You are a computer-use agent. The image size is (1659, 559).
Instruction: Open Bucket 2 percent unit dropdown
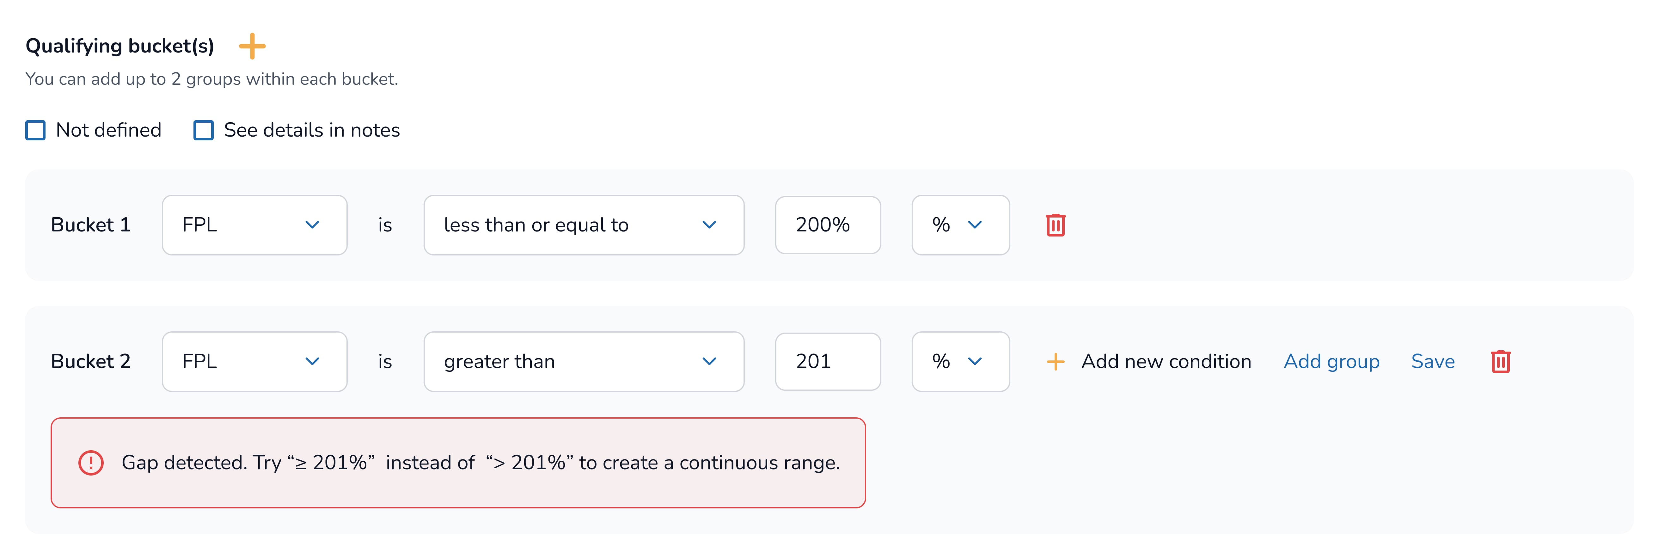pyautogui.click(x=960, y=362)
